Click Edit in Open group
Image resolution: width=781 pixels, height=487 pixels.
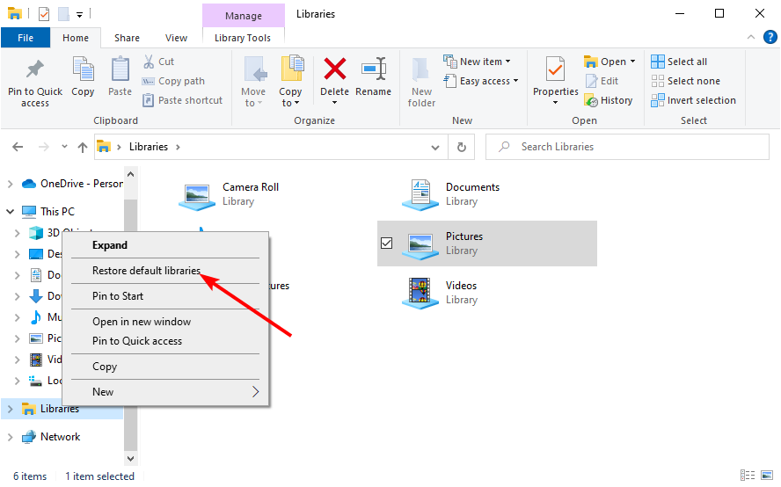[x=602, y=81]
